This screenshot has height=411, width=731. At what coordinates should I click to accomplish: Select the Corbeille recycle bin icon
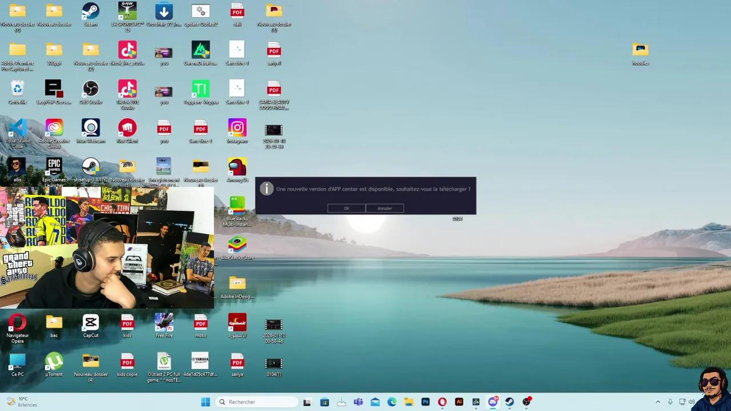point(17,89)
